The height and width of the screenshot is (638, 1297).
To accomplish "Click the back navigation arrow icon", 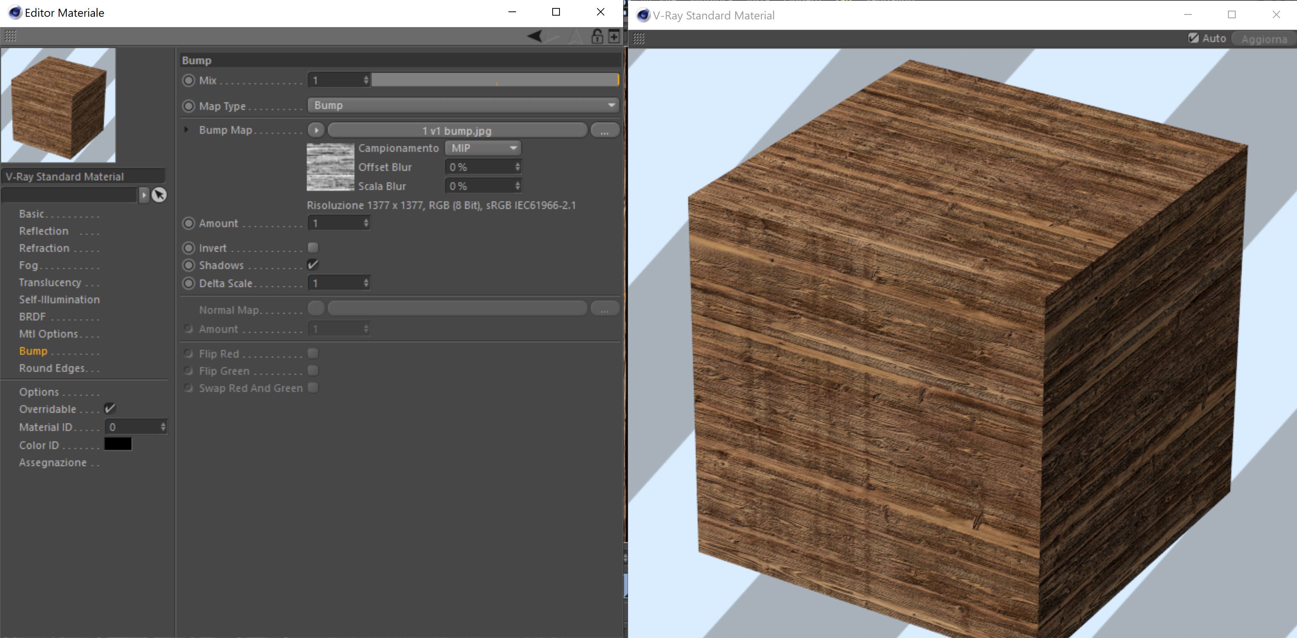I will tap(535, 36).
